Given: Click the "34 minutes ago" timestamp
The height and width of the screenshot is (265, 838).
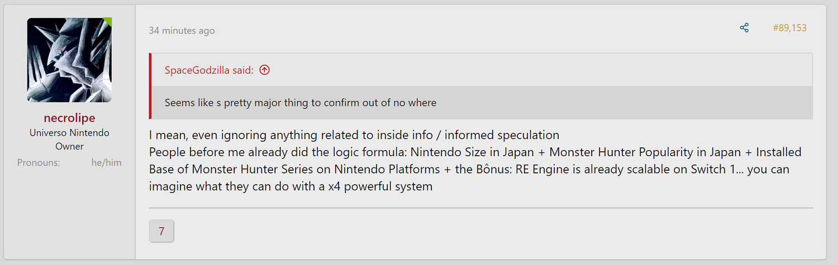Looking at the screenshot, I should (x=182, y=31).
